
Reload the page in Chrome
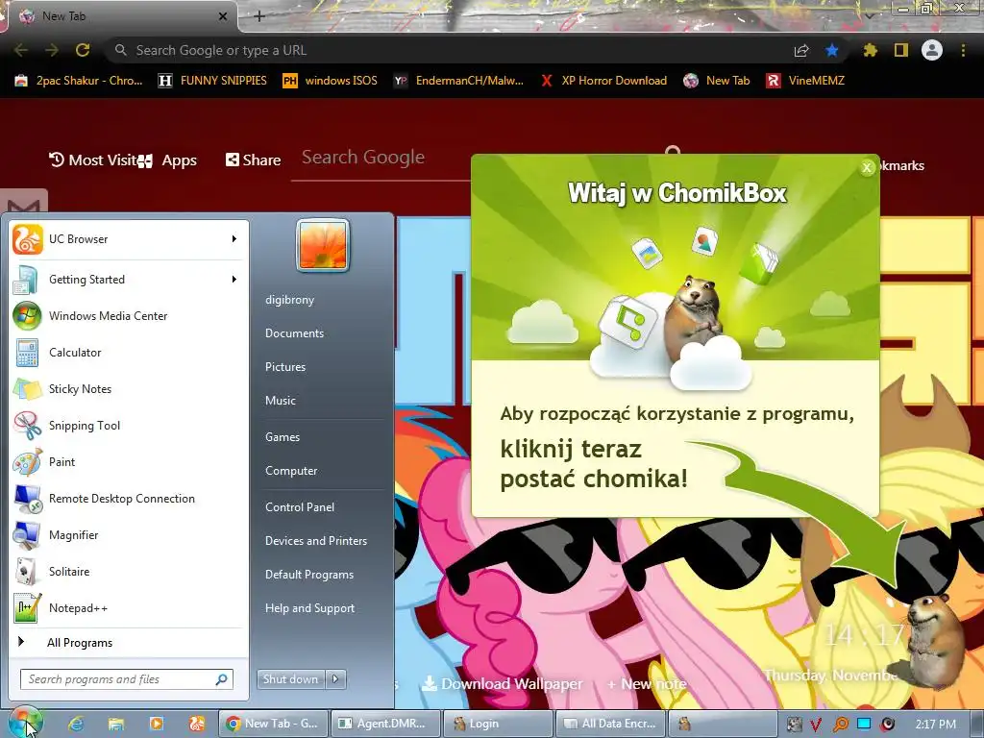click(83, 50)
